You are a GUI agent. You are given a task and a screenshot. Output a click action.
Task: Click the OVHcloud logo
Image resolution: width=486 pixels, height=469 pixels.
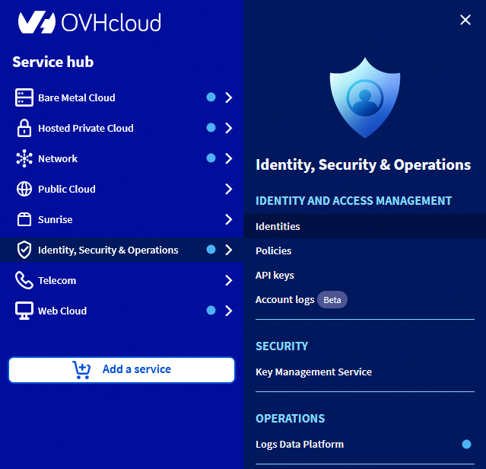(90, 22)
